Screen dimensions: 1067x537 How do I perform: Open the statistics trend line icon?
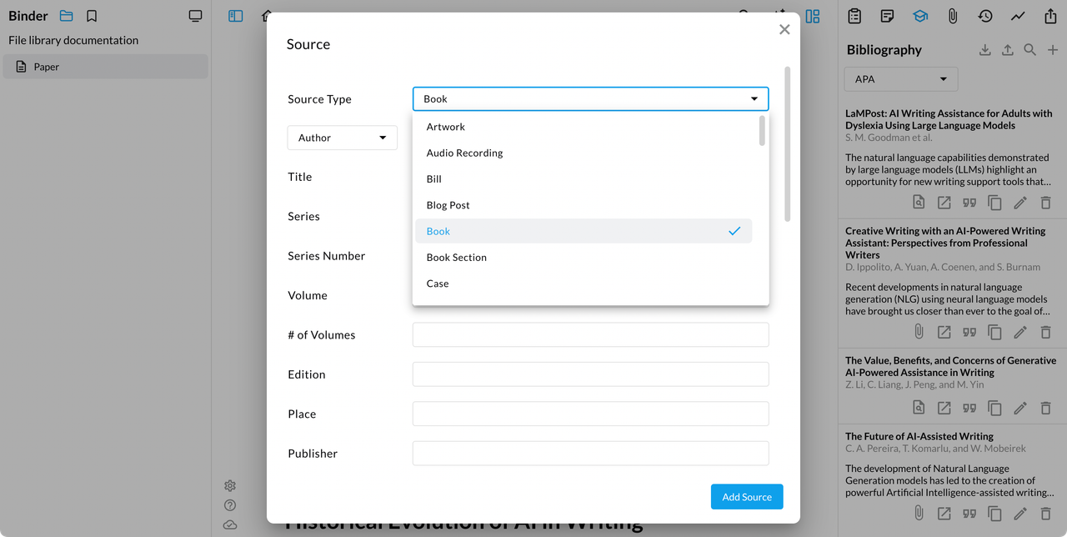click(x=1018, y=16)
